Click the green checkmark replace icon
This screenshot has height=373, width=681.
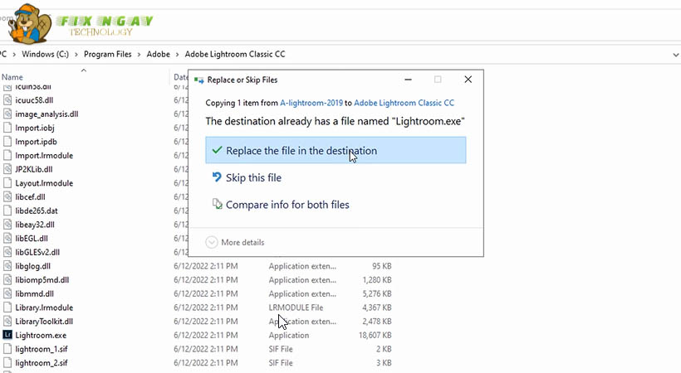pyautogui.click(x=217, y=150)
